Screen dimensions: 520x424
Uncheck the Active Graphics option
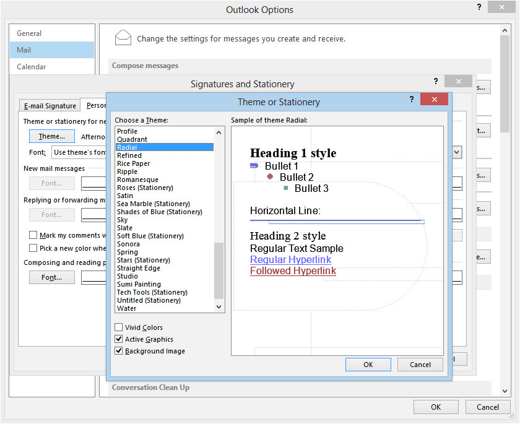coord(119,339)
